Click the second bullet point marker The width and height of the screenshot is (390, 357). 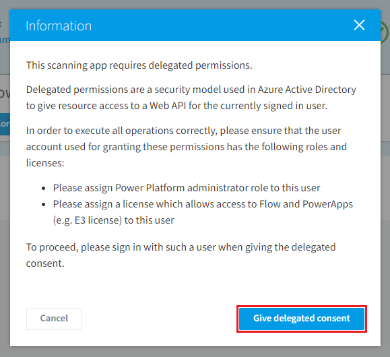(x=44, y=205)
